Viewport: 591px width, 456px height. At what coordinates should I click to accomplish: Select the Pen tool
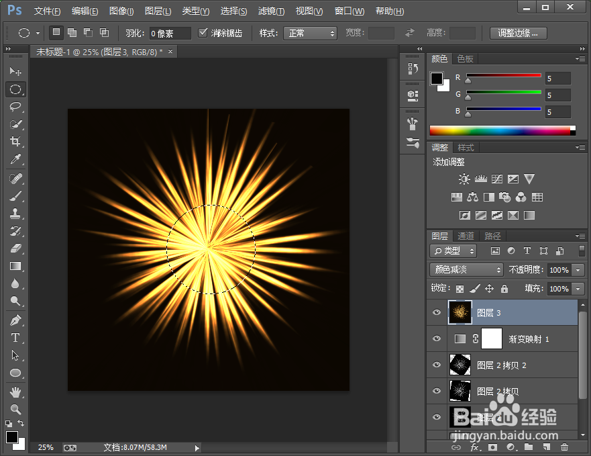coord(15,320)
